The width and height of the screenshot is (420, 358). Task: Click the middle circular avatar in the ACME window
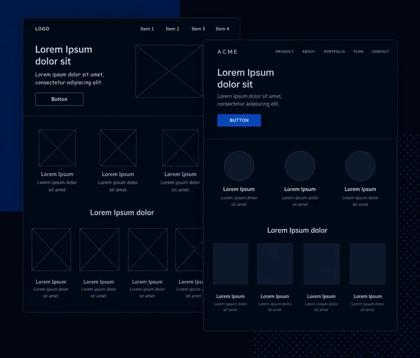(x=300, y=166)
